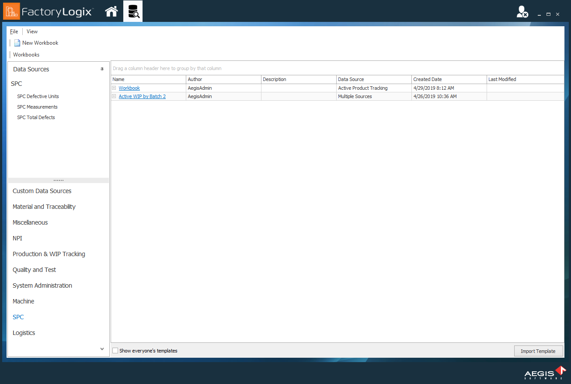The image size is (571, 384).
Task: Select SPC Measurements data source
Action: pos(37,106)
